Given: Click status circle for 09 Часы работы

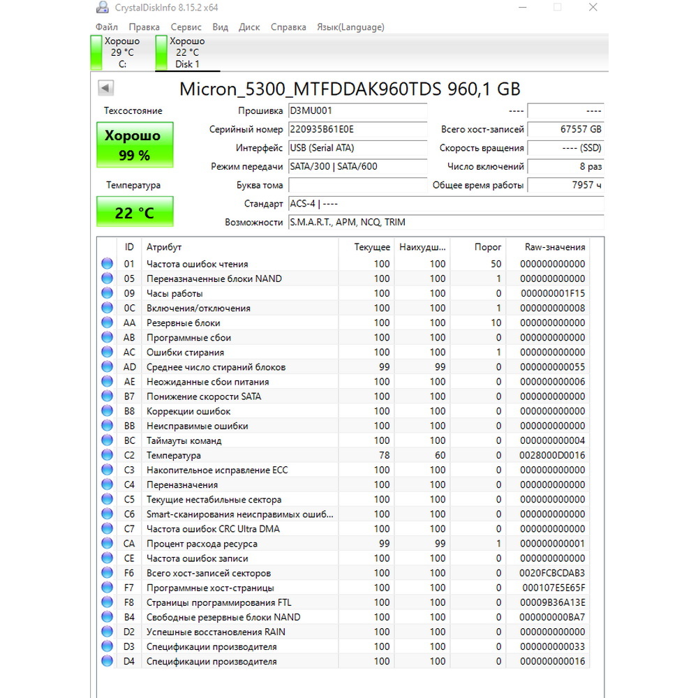Looking at the screenshot, I should 107,293.
